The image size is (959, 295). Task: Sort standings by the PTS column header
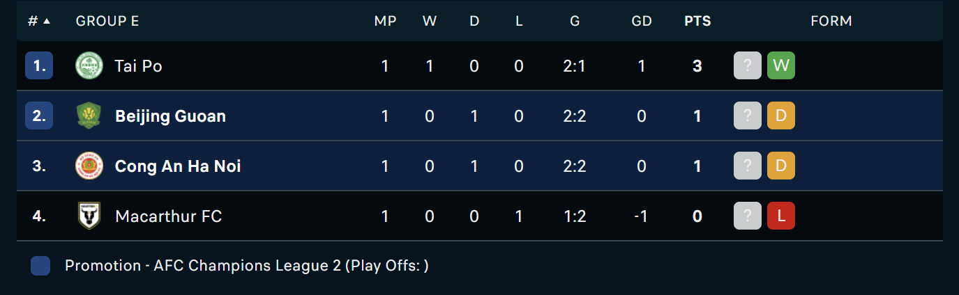697,21
